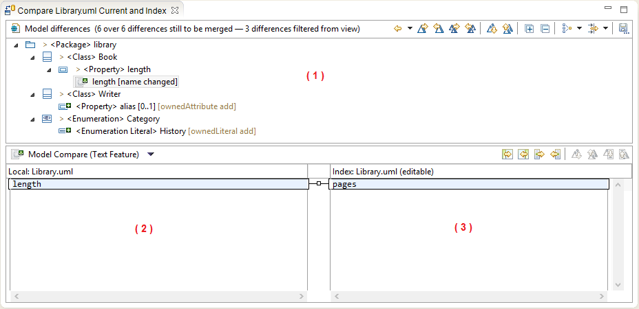Open the Filters dropdown arrow

(605, 29)
